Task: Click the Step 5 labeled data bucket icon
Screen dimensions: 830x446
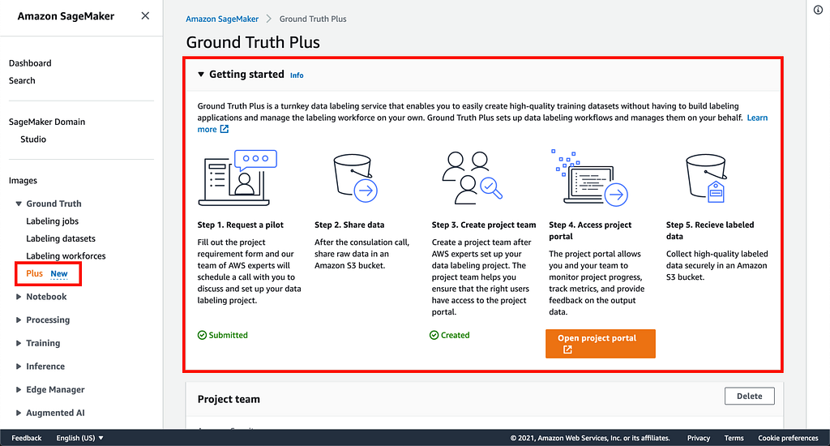Action: pyautogui.click(x=706, y=178)
